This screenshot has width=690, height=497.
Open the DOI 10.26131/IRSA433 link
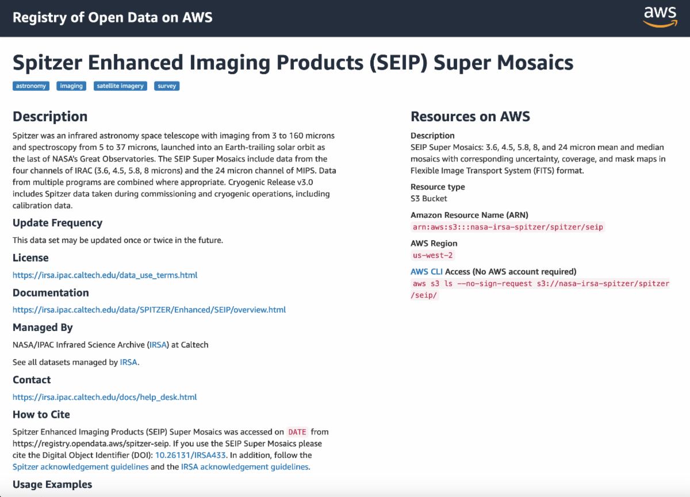coord(191,455)
